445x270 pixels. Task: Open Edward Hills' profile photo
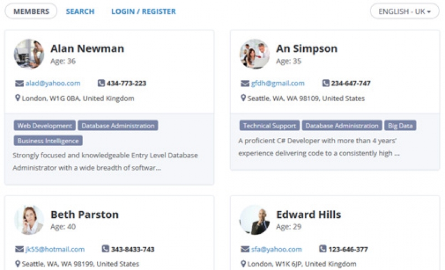(x=255, y=220)
